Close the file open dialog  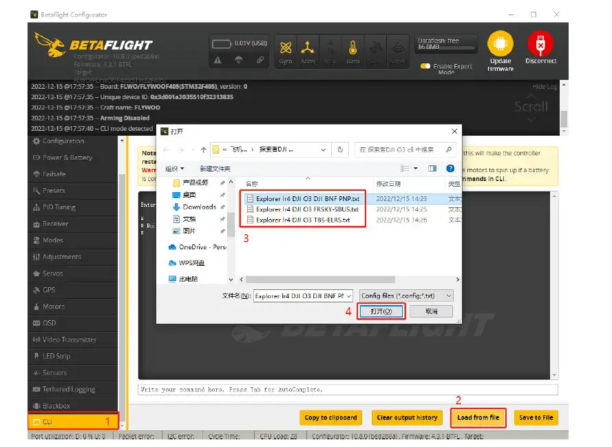[x=454, y=131]
